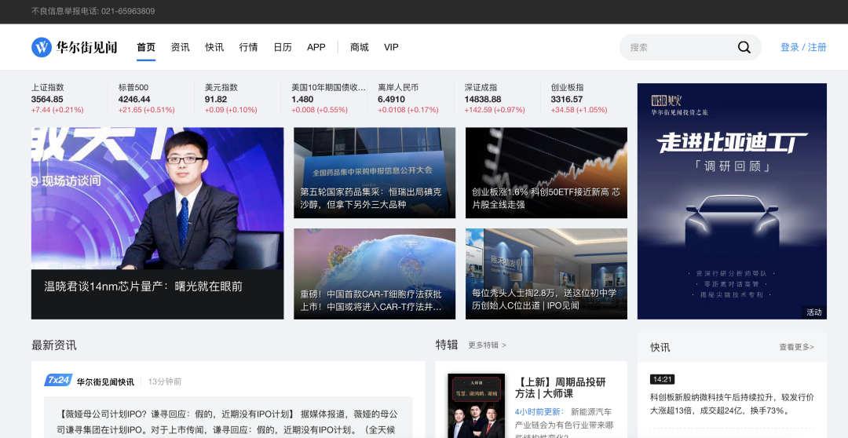Image resolution: width=848 pixels, height=438 pixels.
Task: Click the Wallstreetcn blue W logo
Action: coord(42,48)
